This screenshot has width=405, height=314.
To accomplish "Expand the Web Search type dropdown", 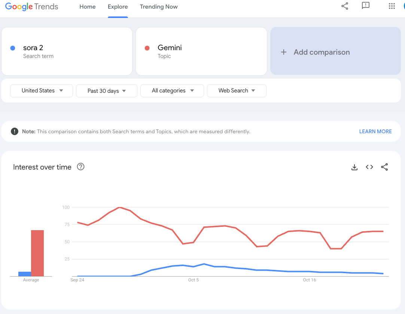I will (237, 91).
